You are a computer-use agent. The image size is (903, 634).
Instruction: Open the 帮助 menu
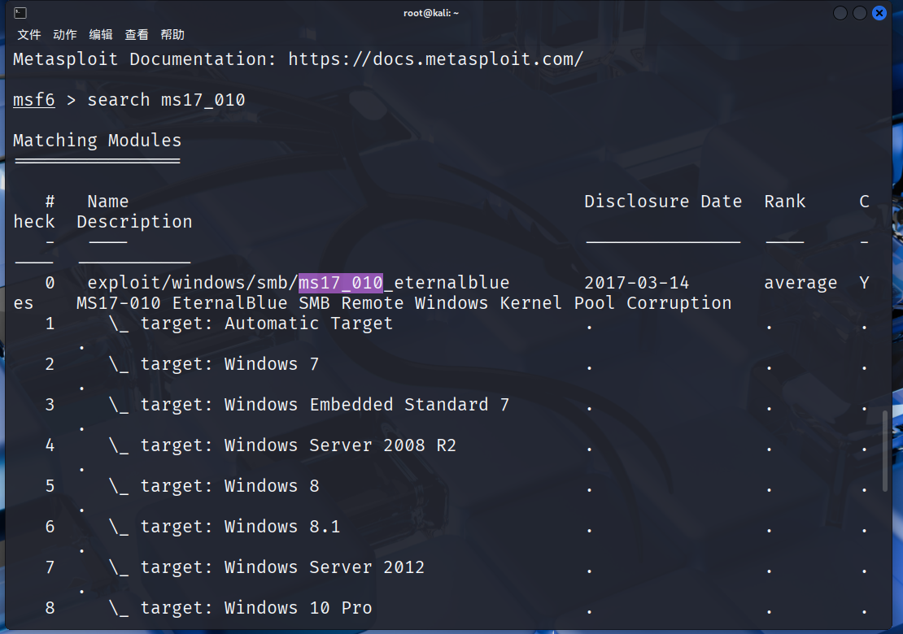coord(172,34)
